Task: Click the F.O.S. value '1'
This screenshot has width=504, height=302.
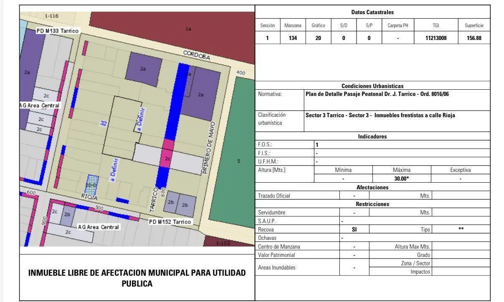Action: (x=317, y=145)
